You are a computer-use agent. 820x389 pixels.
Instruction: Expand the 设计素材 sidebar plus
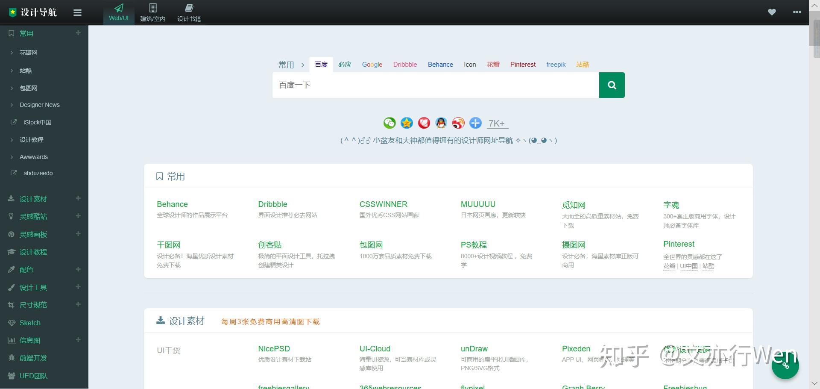coord(78,198)
